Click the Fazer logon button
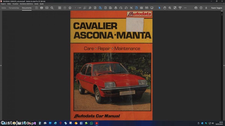 point(217,8)
